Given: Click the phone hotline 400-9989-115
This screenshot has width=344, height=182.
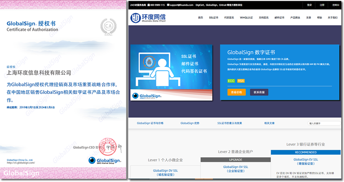Looking at the screenshot, I should click(x=156, y=5).
